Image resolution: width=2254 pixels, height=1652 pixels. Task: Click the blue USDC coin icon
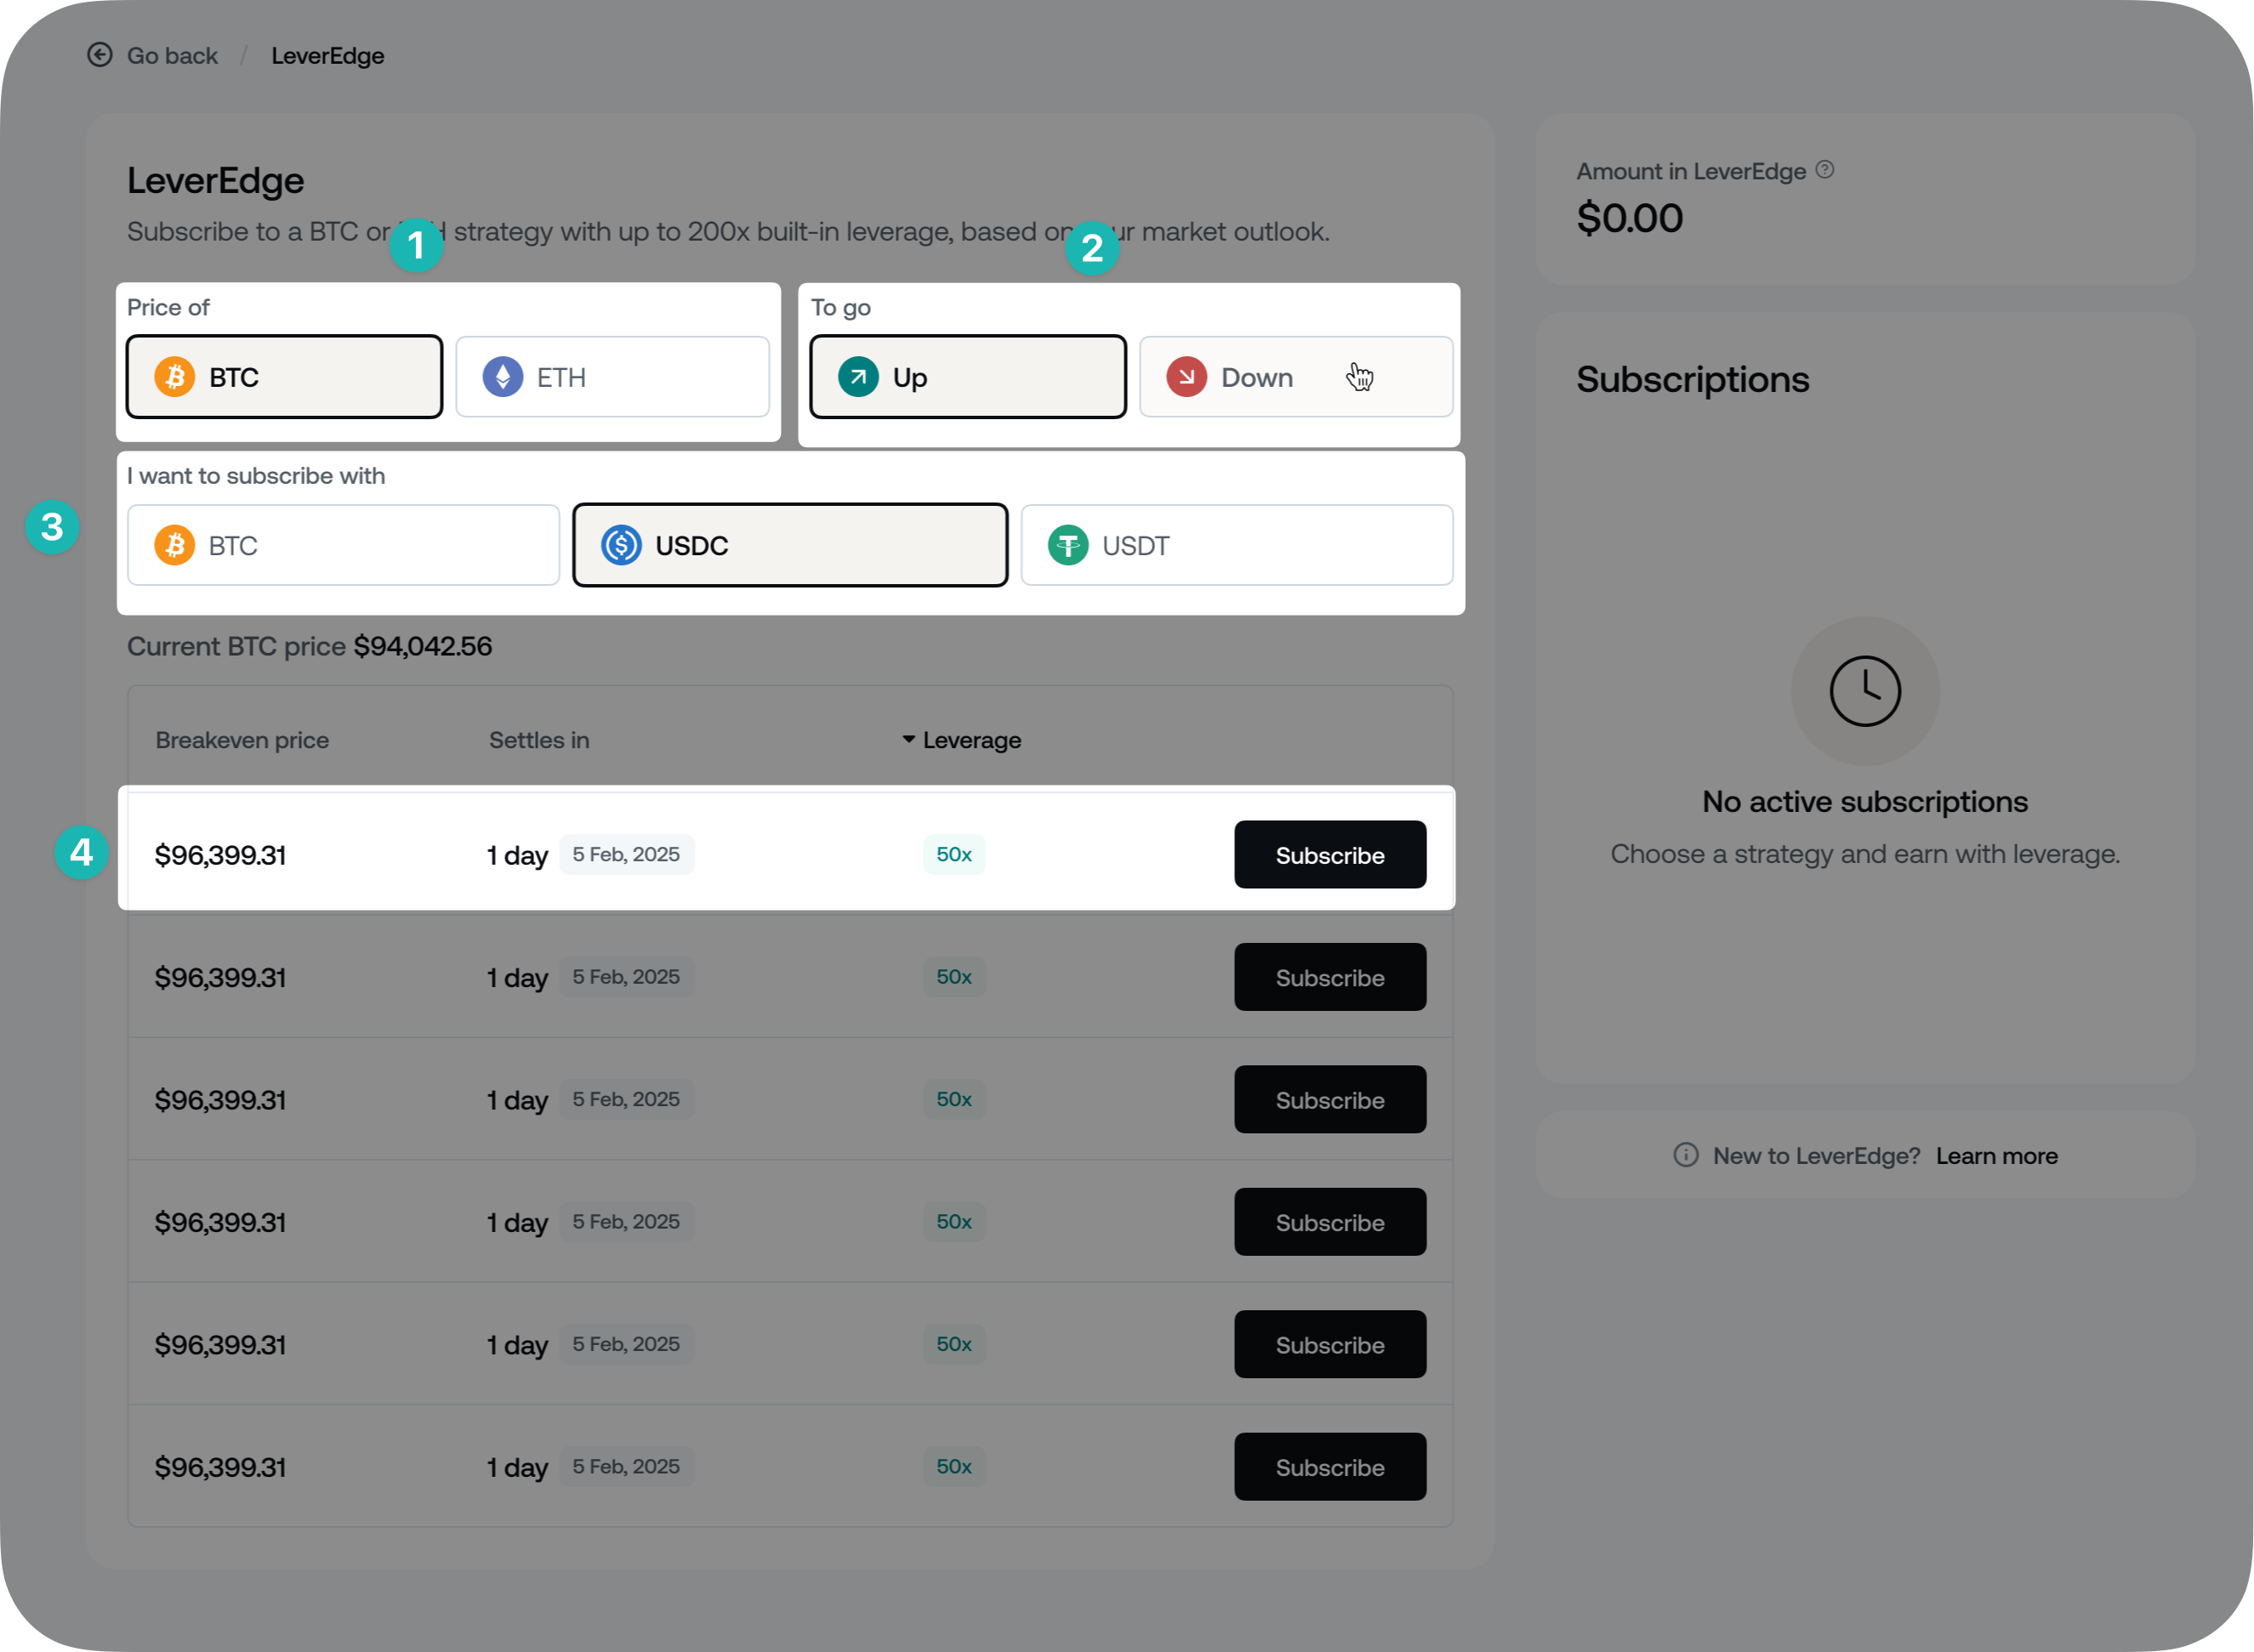(x=621, y=545)
